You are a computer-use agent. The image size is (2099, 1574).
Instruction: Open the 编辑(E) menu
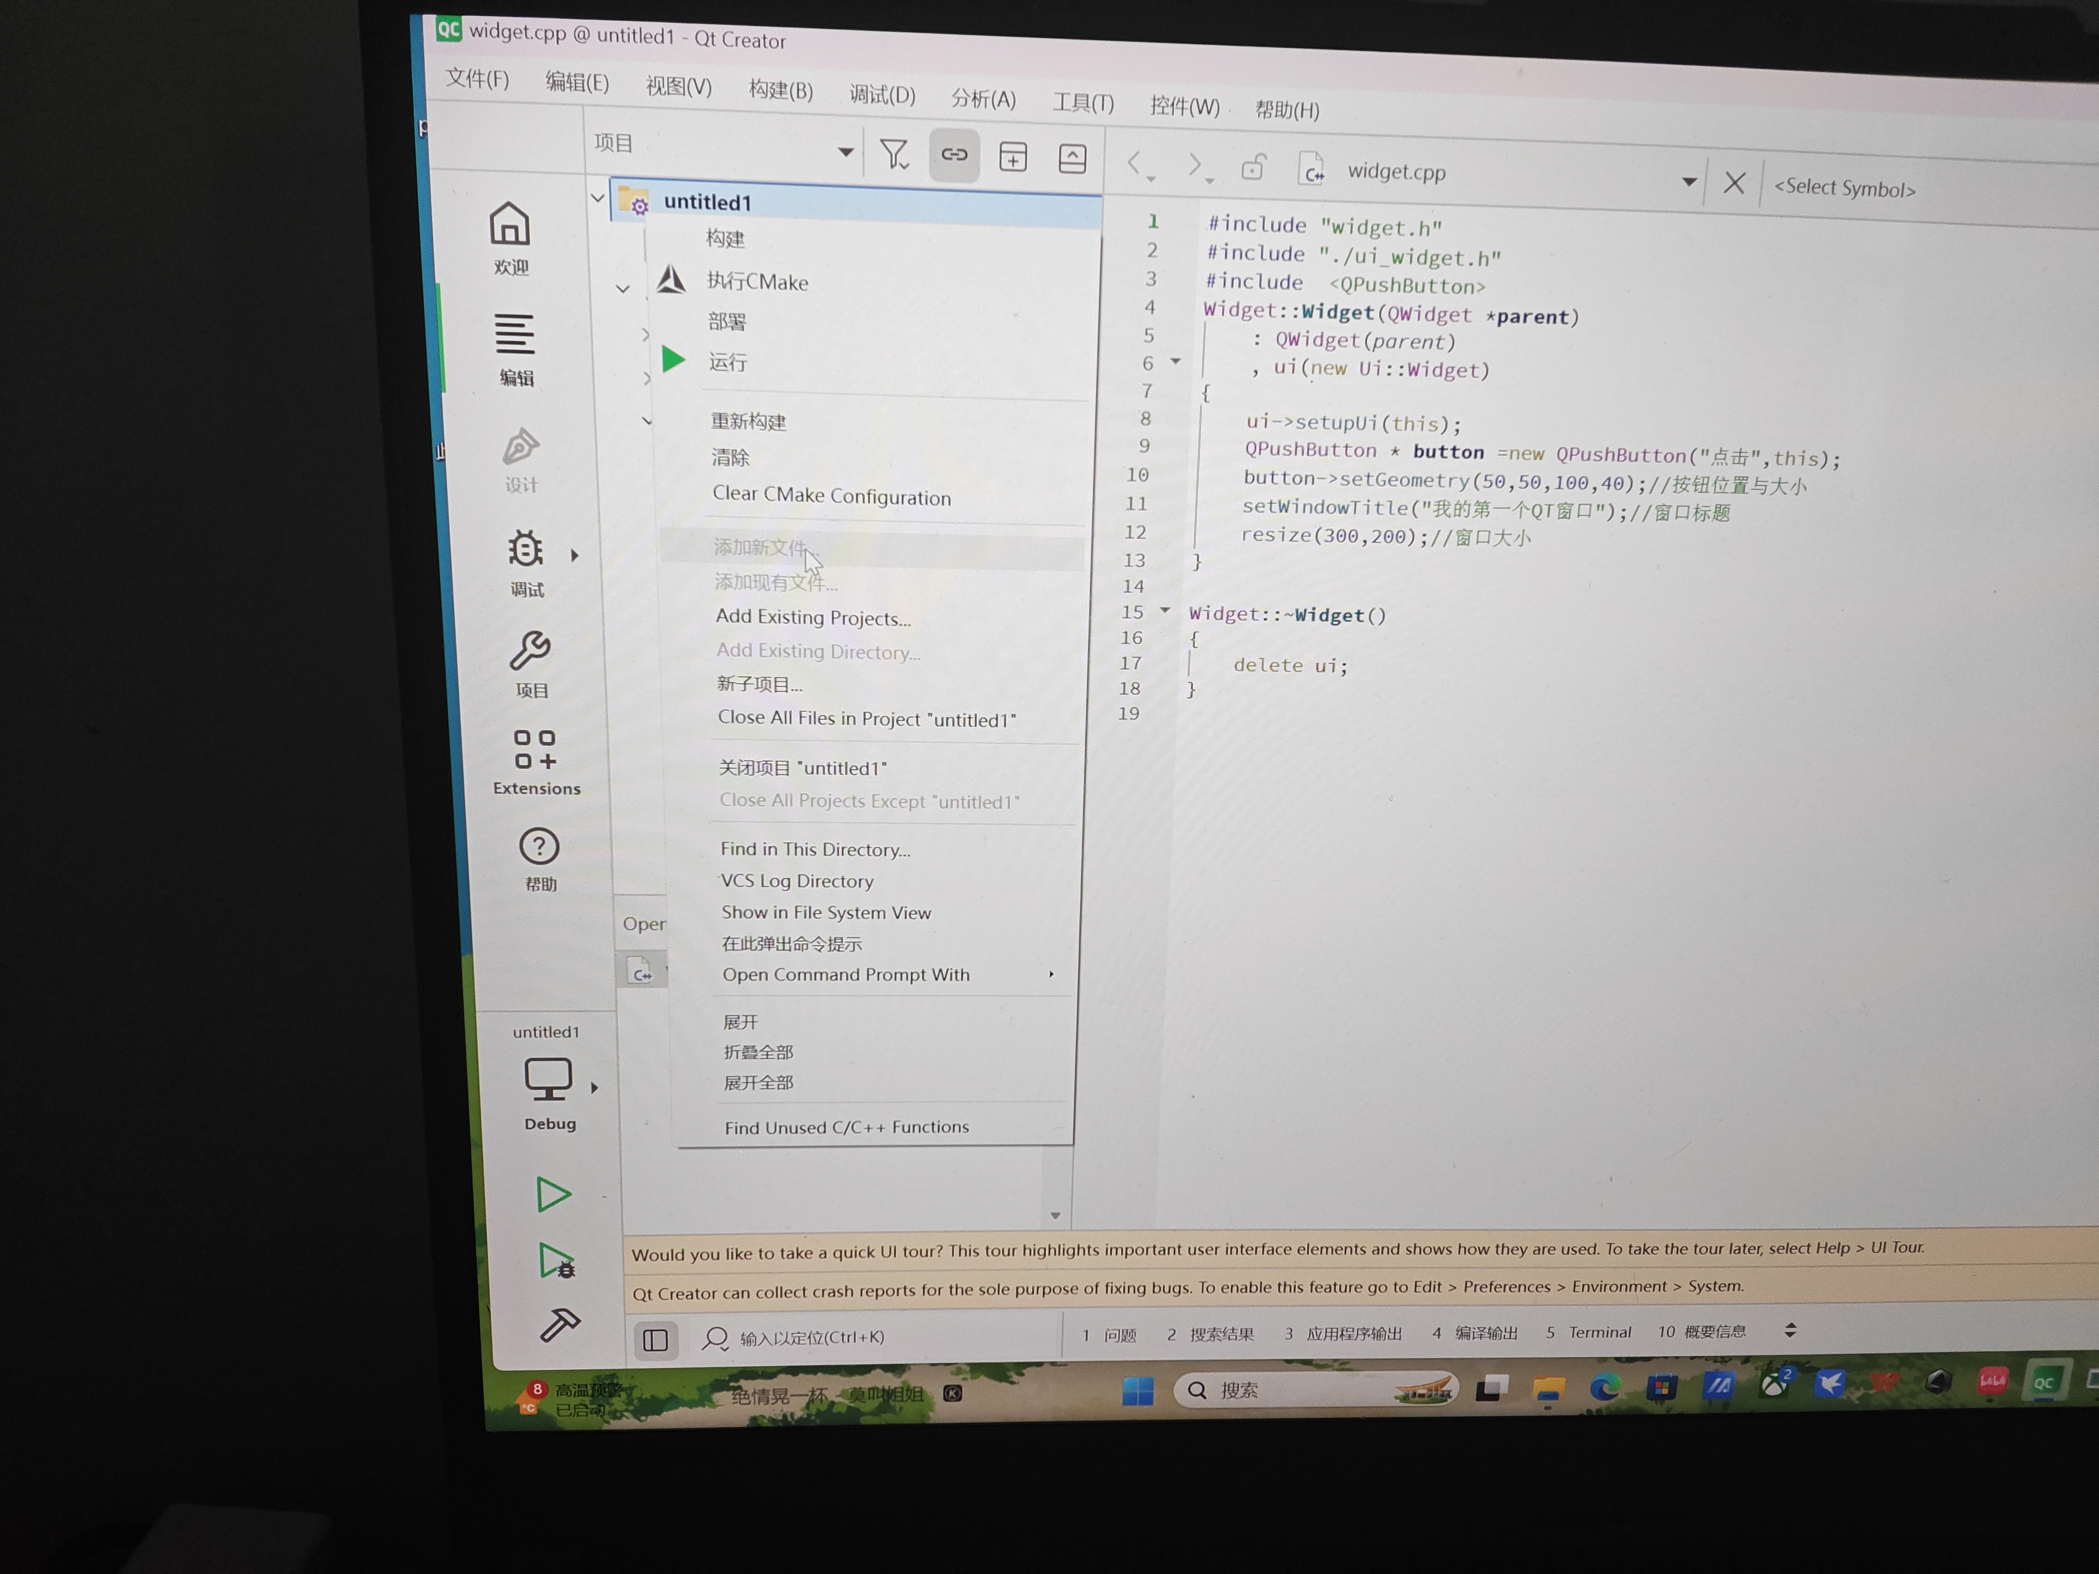pyautogui.click(x=577, y=83)
